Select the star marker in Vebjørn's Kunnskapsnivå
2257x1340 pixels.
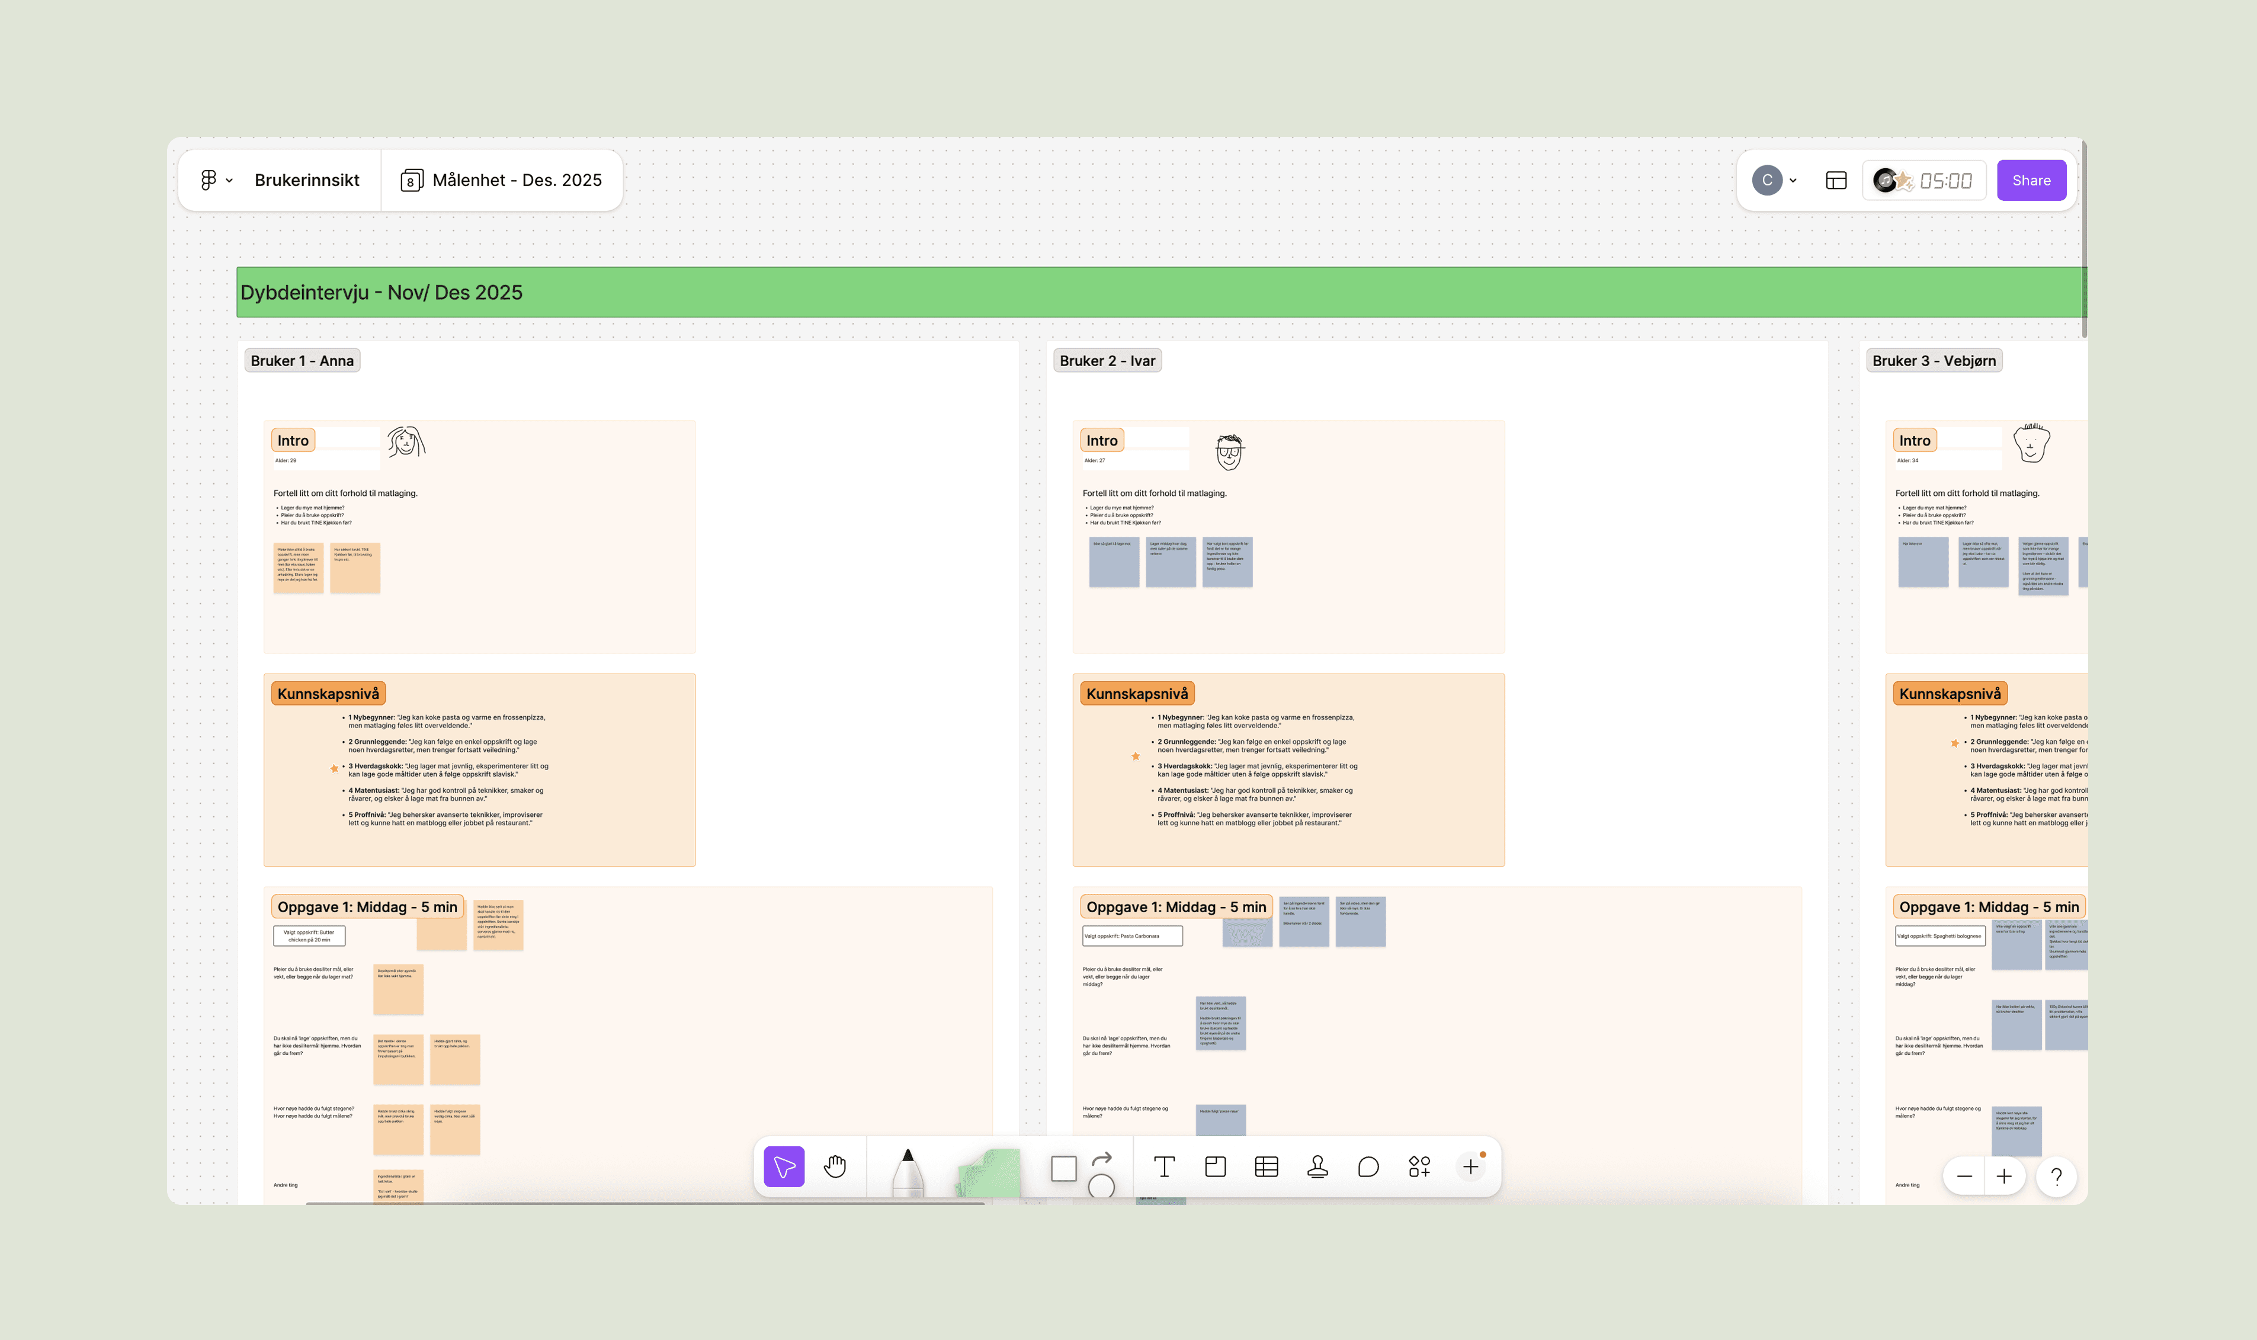pos(1954,744)
